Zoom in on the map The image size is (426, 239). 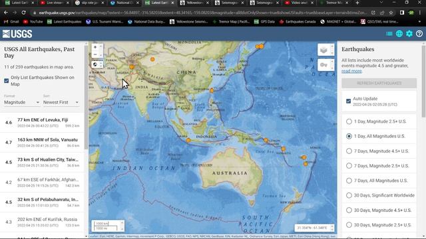coord(95,47)
